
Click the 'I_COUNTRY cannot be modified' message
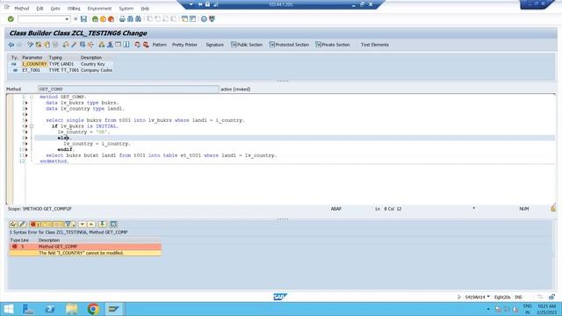[81, 253]
